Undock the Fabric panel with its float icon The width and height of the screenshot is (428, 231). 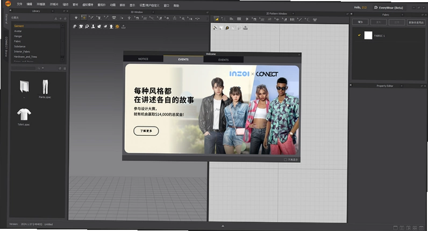click(x=421, y=15)
